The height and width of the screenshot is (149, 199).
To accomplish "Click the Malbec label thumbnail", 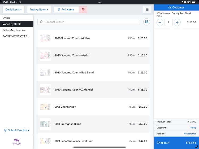I will coord(45,38).
